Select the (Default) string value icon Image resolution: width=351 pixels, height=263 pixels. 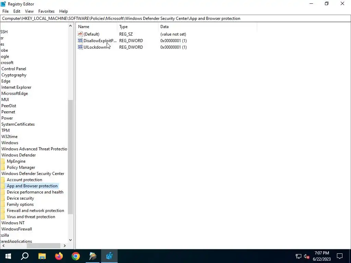pos(80,34)
